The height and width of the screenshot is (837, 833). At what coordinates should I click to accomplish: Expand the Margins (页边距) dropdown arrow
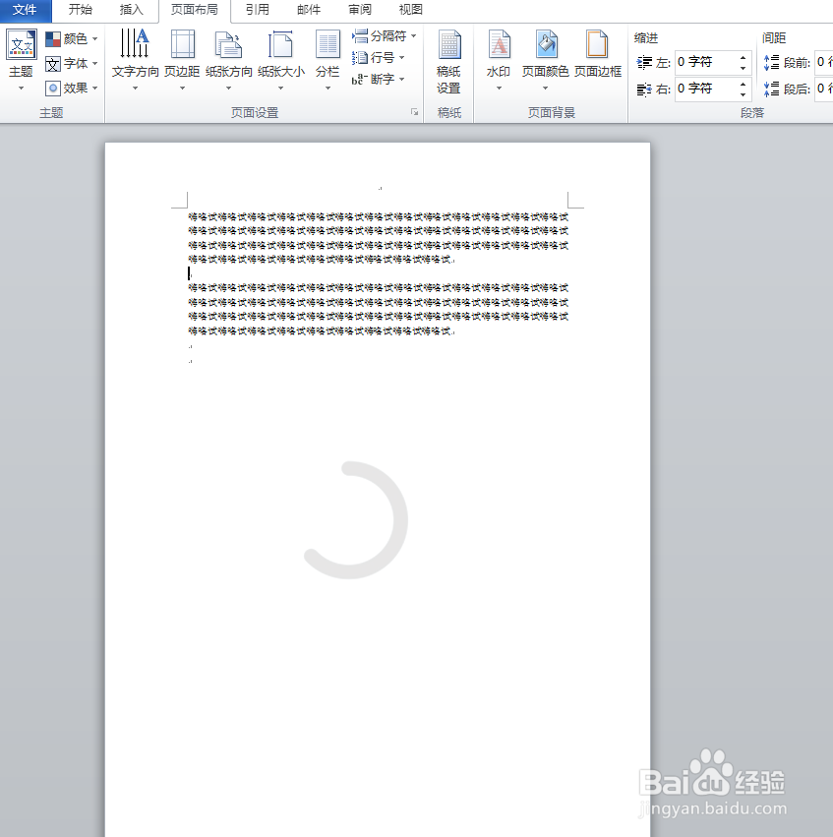(182, 89)
